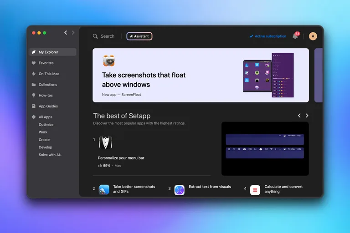Open the account avatar labeled A
This screenshot has width=350, height=233.
tap(313, 36)
